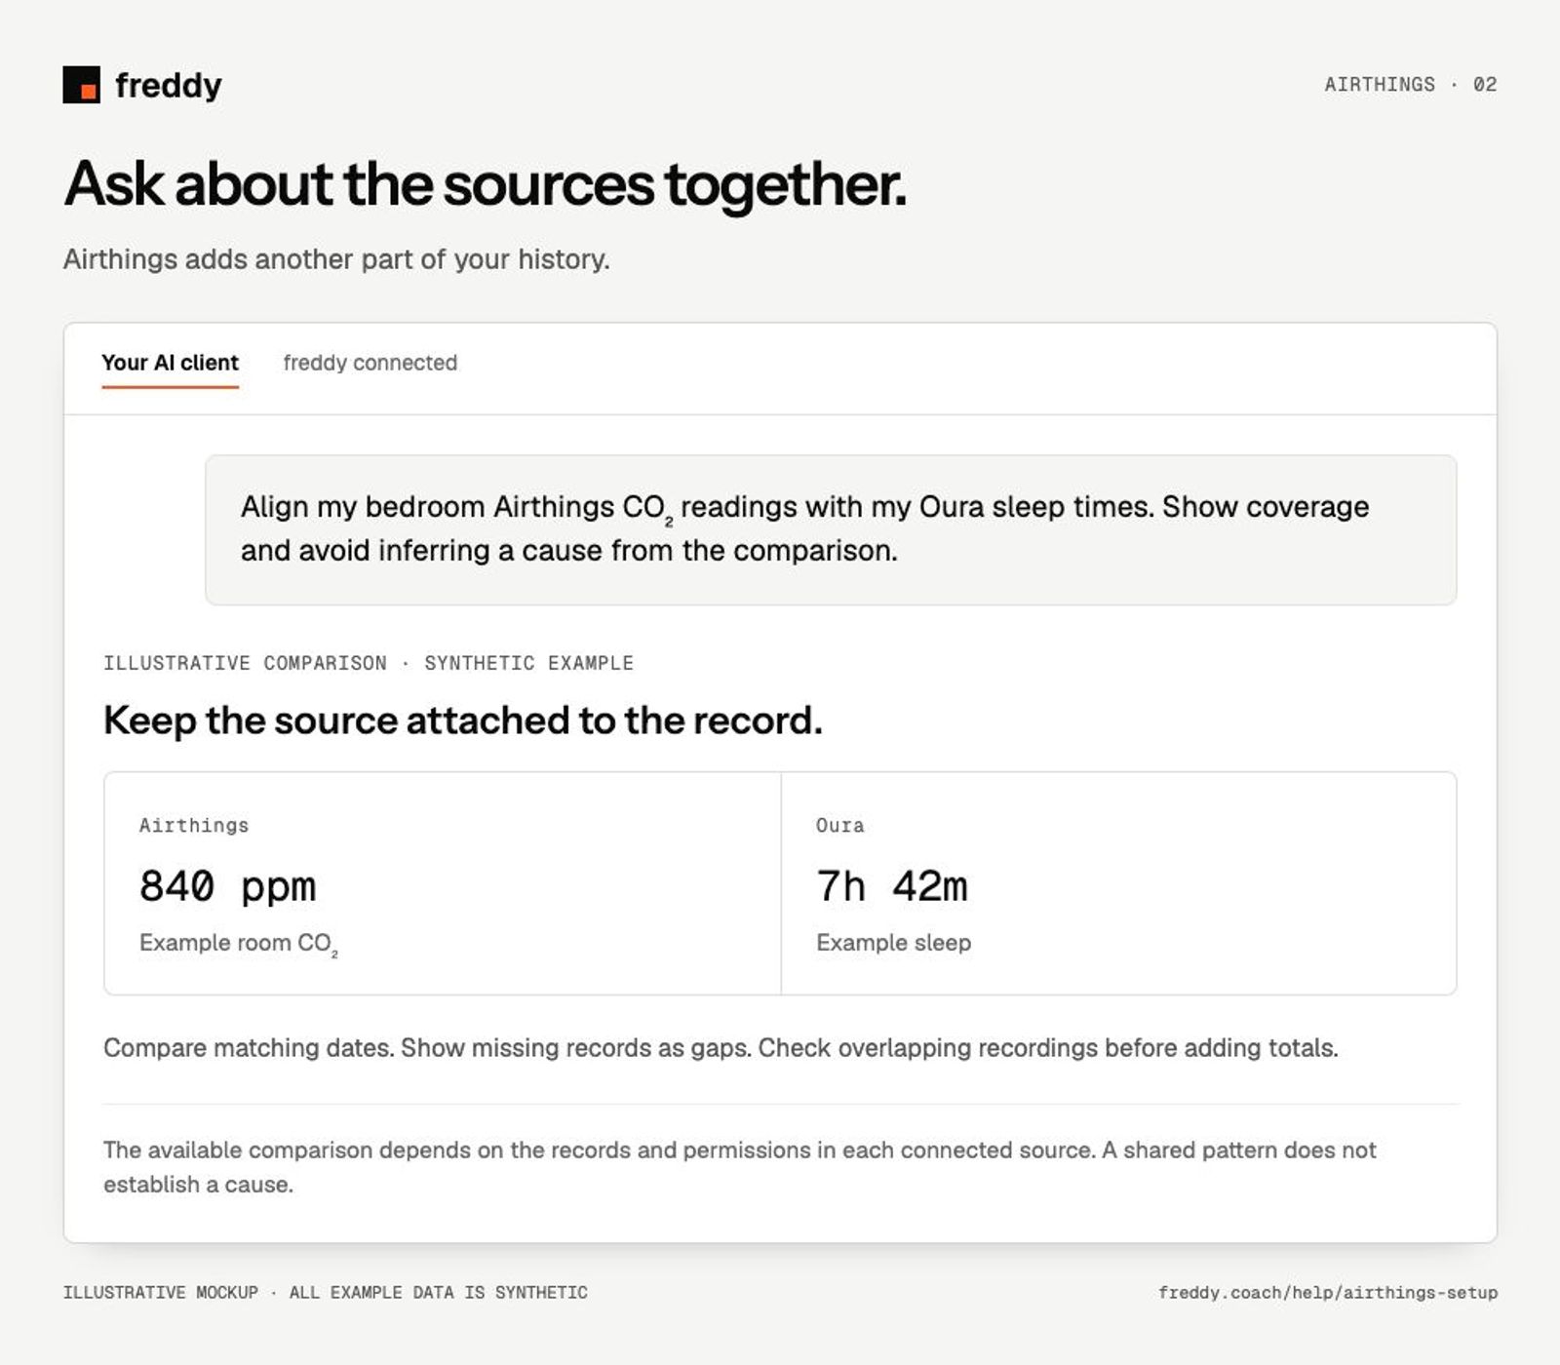This screenshot has width=1560, height=1365.
Task: Click the disclaimer about shared pattern and cause
Action: (739, 1167)
